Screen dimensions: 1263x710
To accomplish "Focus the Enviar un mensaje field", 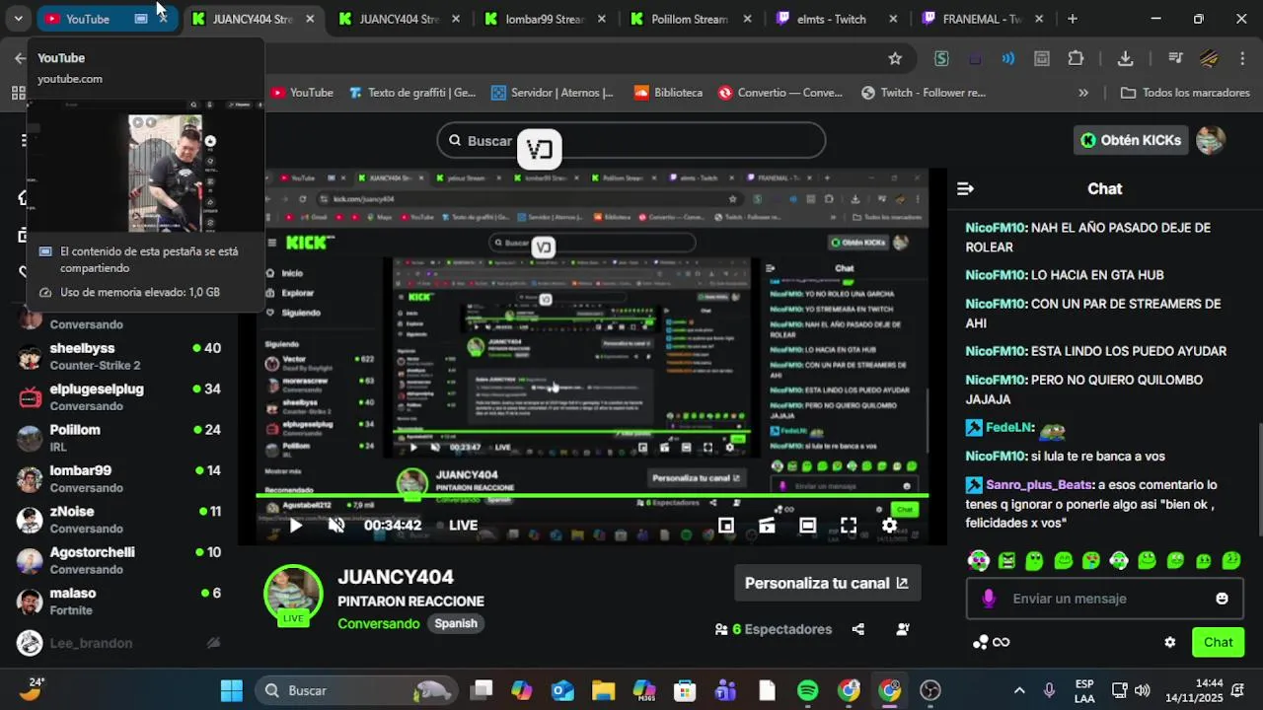I will pyautogui.click(x=1105, y=599).
